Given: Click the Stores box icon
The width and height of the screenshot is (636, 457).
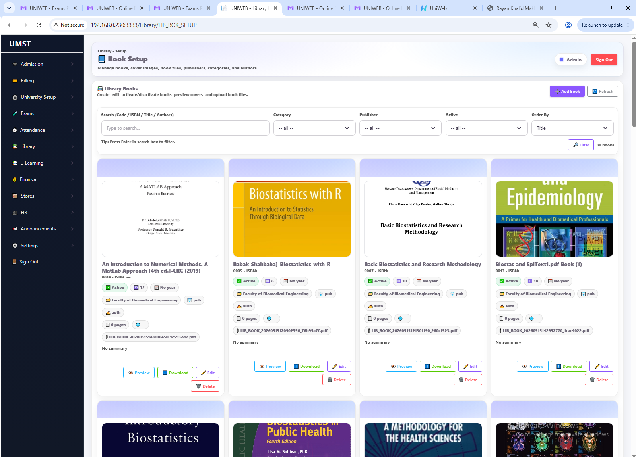Looking at the screenshot, I should [15, 196].
